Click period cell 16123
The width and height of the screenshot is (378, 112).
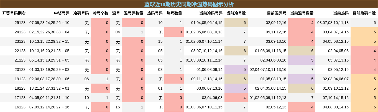pyautogui.click(x=20, y=107)
